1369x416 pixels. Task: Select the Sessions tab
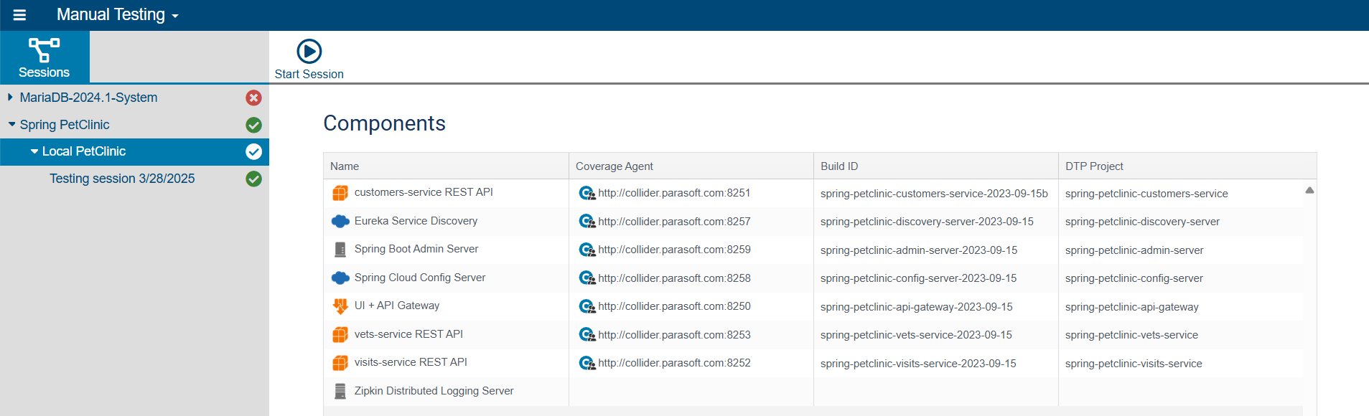click(45, 57)
